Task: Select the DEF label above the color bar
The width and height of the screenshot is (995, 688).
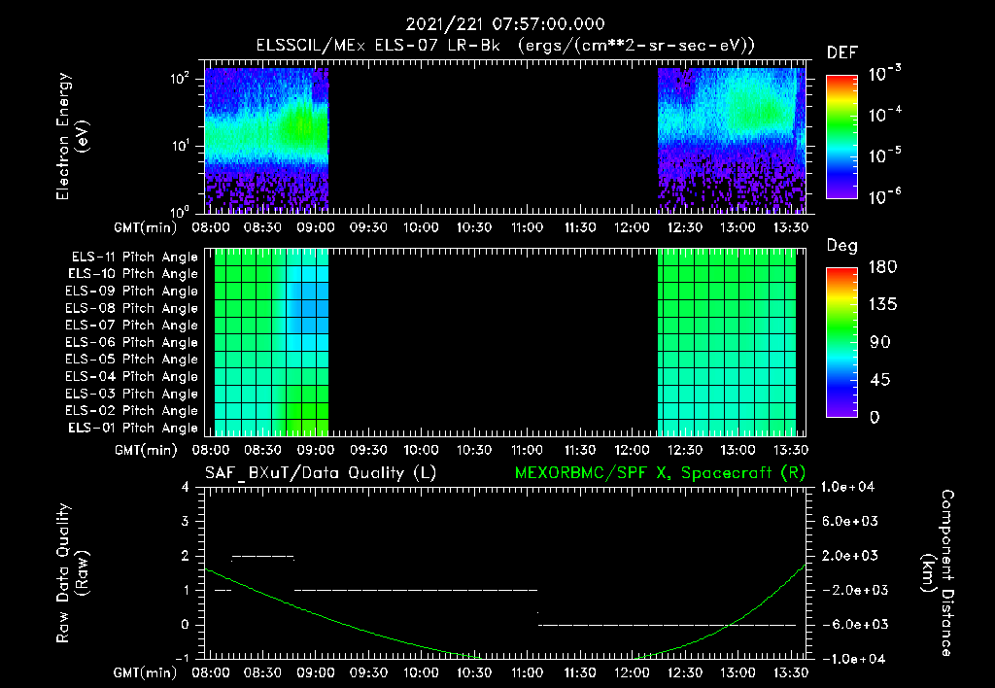Action: click(842, 52)
